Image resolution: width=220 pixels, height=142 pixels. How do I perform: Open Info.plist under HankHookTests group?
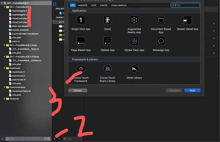coord(15,95)
